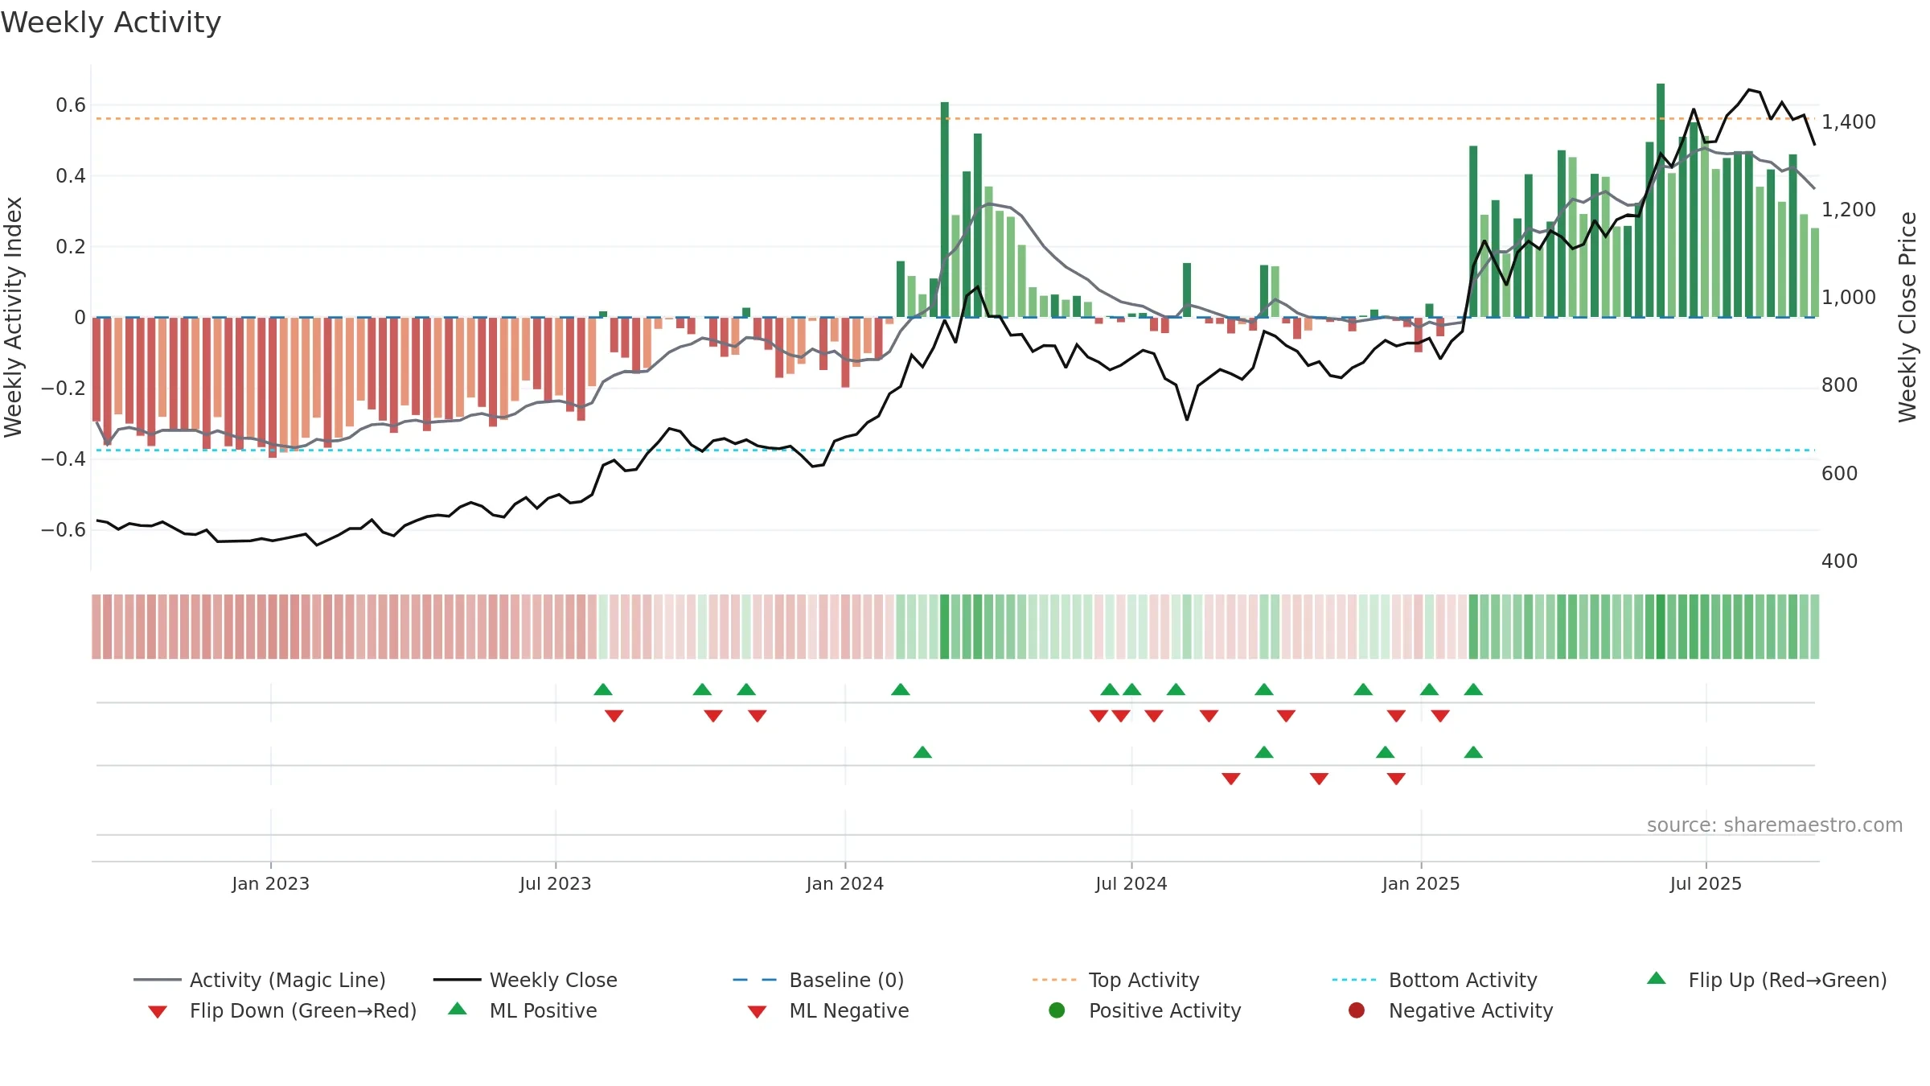This screenshot has height=1086, width=1930.
Task: Toggle Baseline (0) legend entry
Action: [x=819, y=980]
